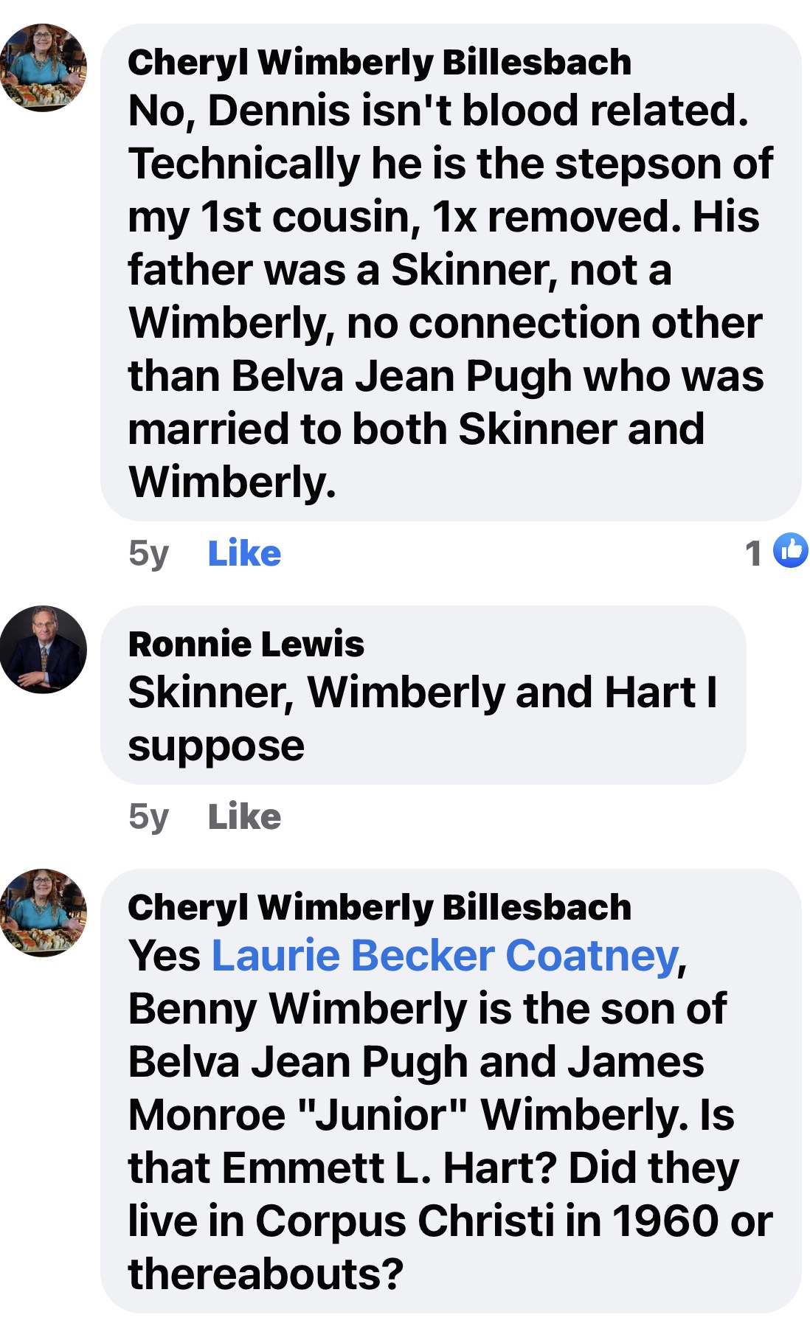This screenshot has width=810, height=1326.
Task: Open Ronnie Lewis's profile picture
Action: click(44, 650)
